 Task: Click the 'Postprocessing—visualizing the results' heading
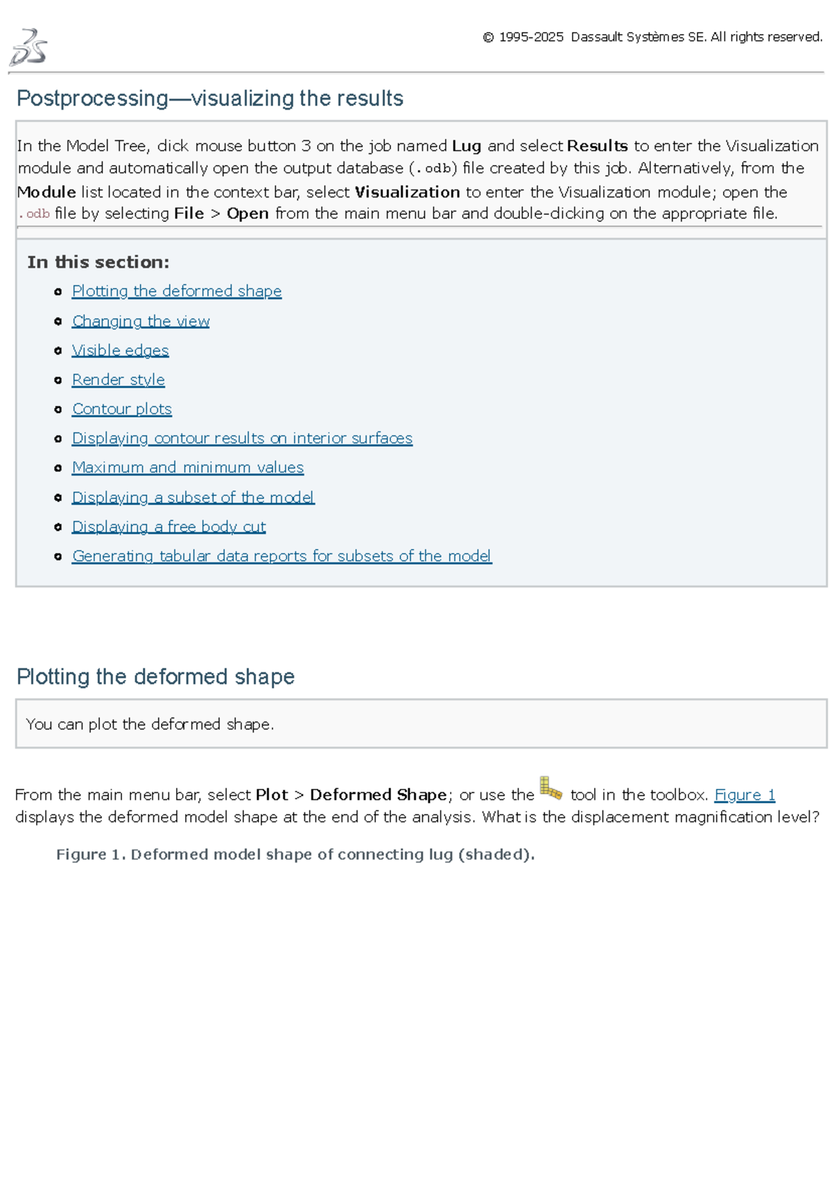click(210, 99)
